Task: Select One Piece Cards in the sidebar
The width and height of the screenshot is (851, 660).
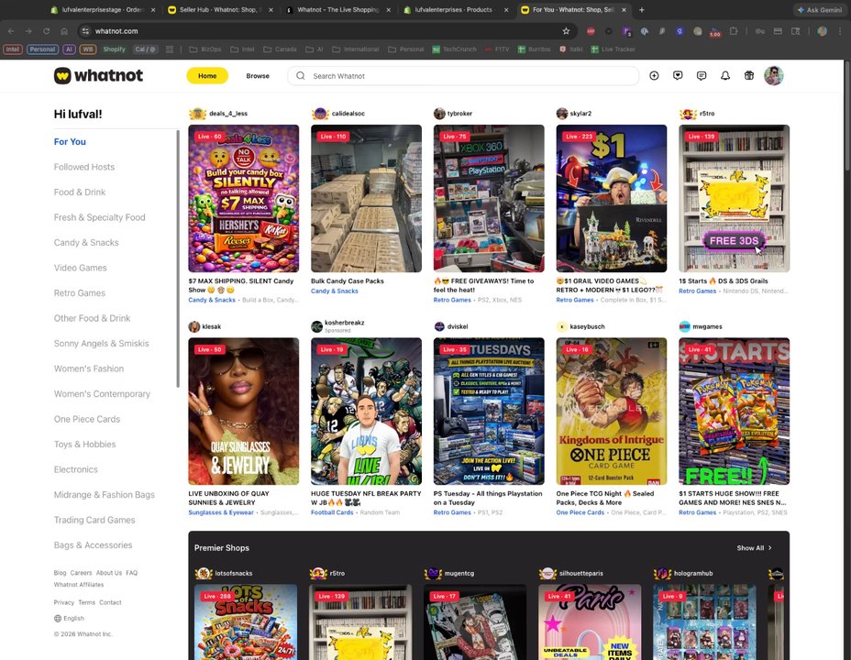Action: pyautogui.click(x=87, y=419)
